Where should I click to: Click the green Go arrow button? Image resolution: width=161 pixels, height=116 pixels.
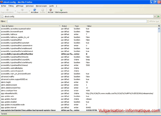coord(158,16)
